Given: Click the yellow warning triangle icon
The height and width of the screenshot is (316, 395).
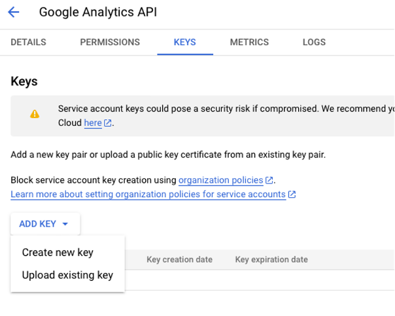Looking at the screenshot, I should pos(35,114).
